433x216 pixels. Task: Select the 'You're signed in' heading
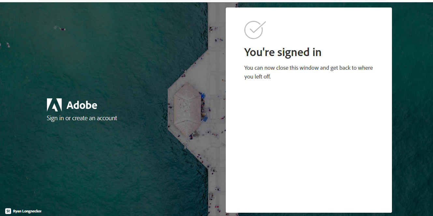(x=283, y=52)
